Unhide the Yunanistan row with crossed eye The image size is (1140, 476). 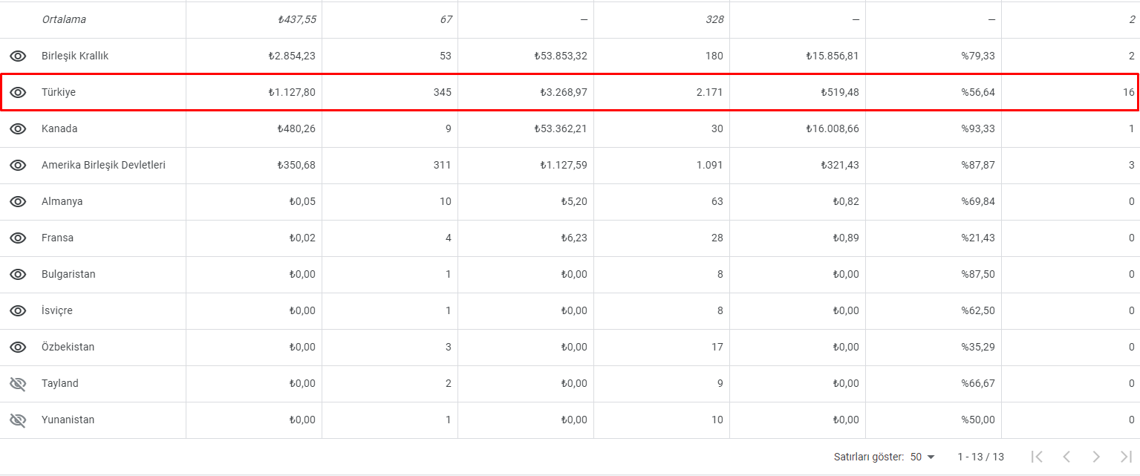tap(18, 420)
